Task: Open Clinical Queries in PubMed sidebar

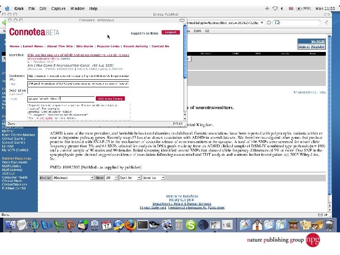Action: [x=13, y=138]
